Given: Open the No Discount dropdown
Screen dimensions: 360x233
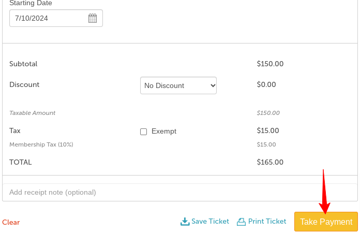Looking at the screenshot, I should tap(178, 85).
